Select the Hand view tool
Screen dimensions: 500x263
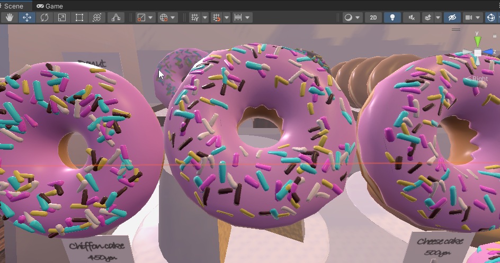[x=10, y=17]
